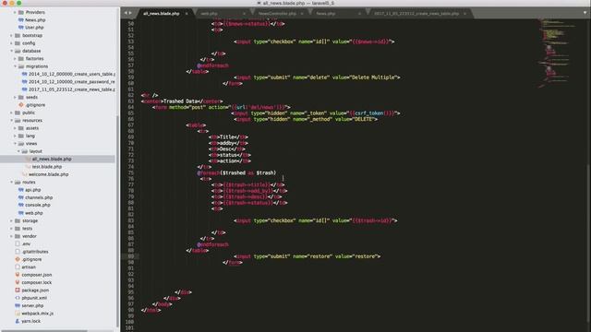The height and width of the screenshot is (332, 591).
Task: Expand the factories folder arrow
Action: point(15,59)
